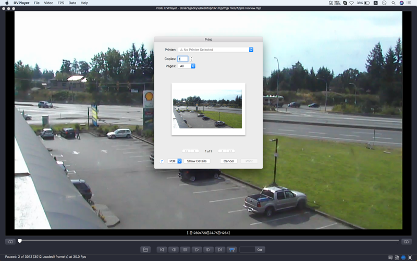Viewport: 417px width, 261px height.
Task: Open the Pages dropdown set to All
Action: [x=187, y=66]
